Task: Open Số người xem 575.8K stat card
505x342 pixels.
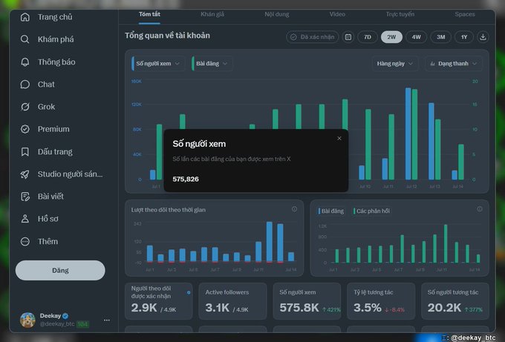Action: 307,301
